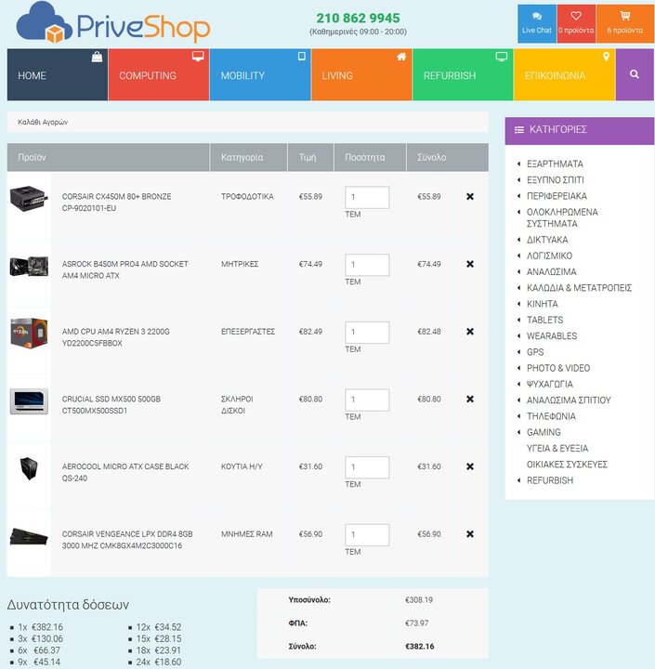Remove Corsair CX450M from the cart

click(470, 196)
